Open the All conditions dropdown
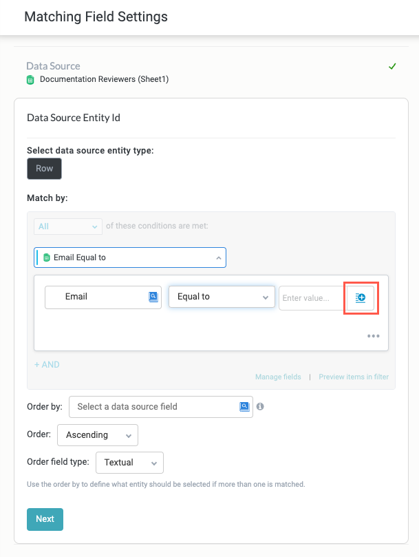 point(67,227)
